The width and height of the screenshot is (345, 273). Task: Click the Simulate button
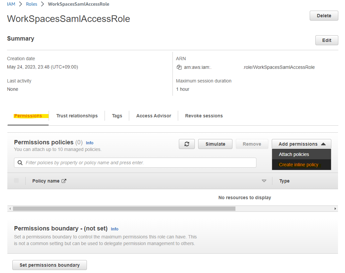[215, 144]
